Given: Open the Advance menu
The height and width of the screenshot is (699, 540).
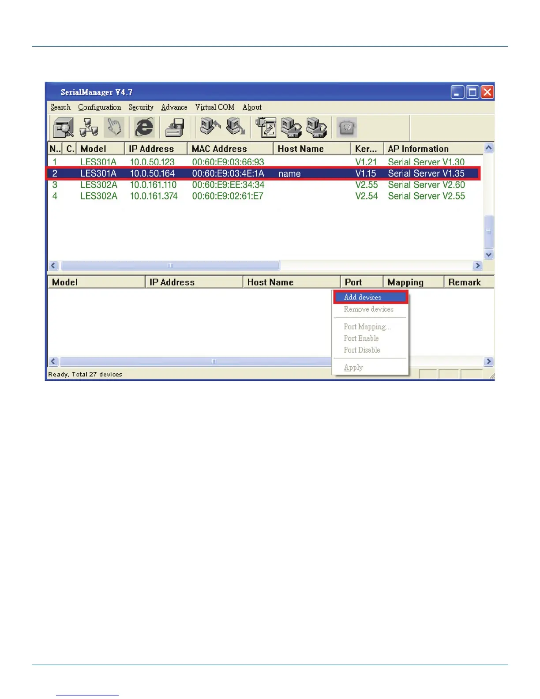Looking at the screenshot, I should pyautogui.click(x=174, y=107).
